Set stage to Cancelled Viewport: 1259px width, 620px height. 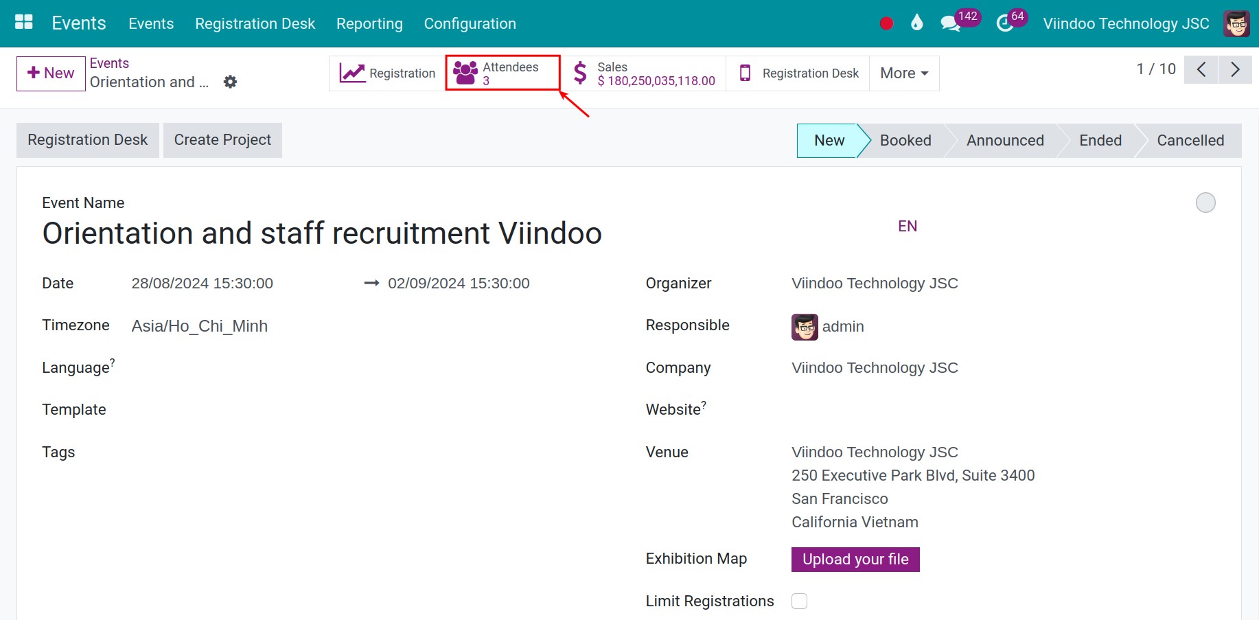[1190, 141]
